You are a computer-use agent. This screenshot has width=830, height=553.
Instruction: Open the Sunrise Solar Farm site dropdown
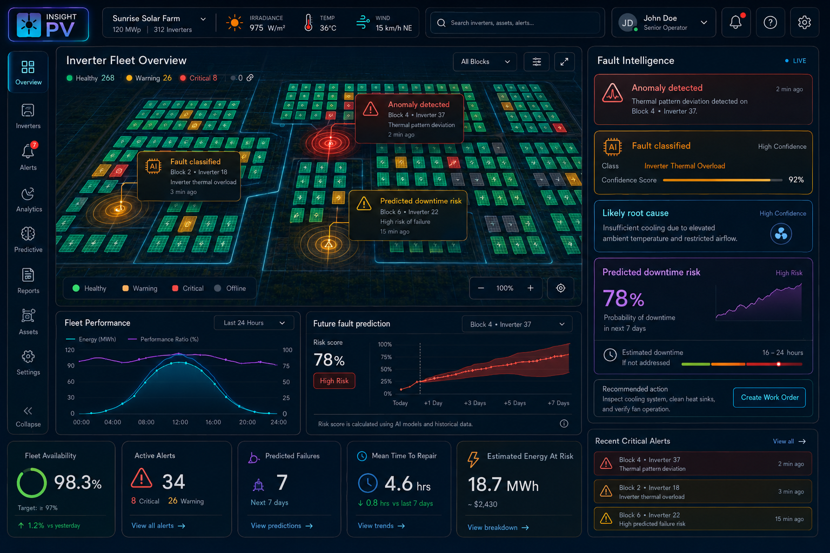tap(159, 23)
